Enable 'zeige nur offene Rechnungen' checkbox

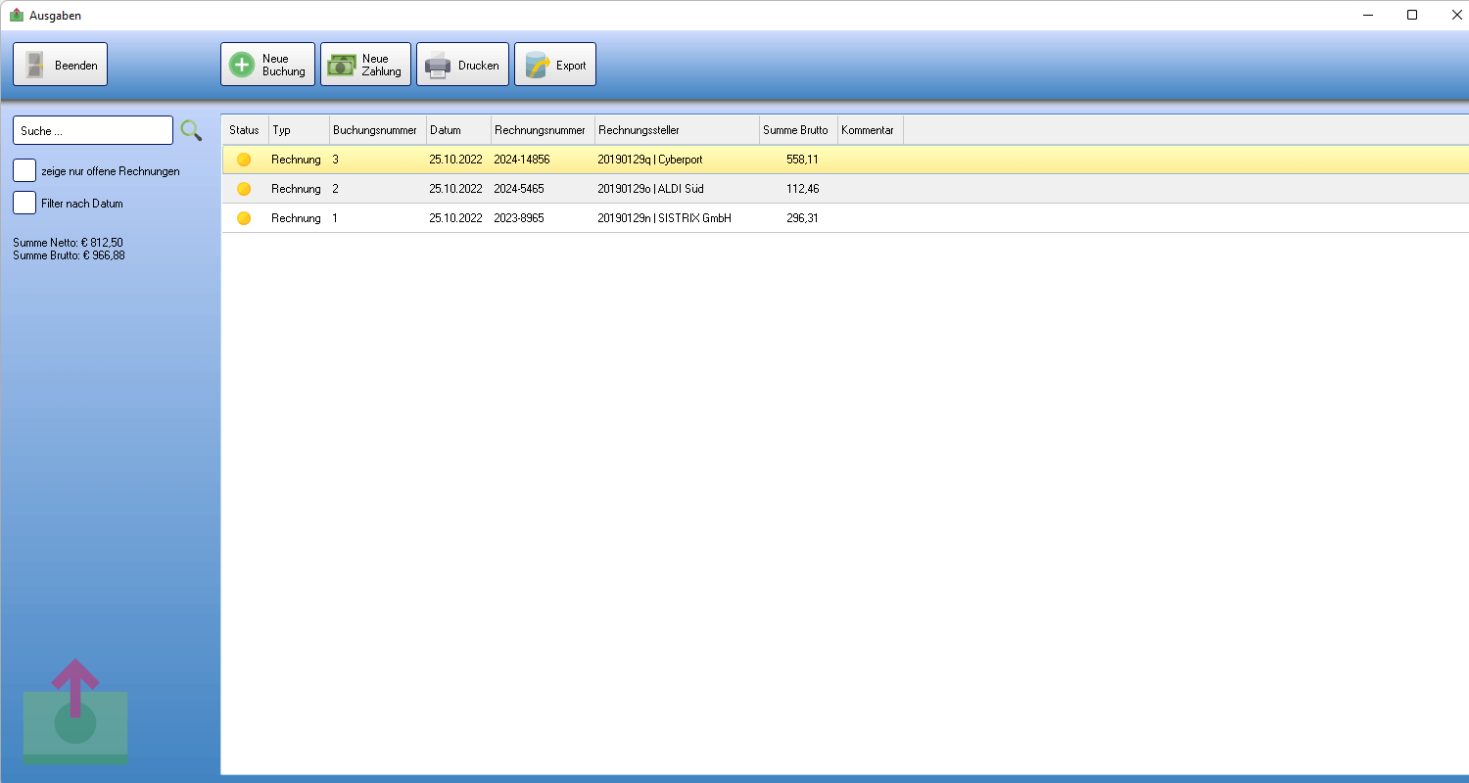(x=24, y=170)
